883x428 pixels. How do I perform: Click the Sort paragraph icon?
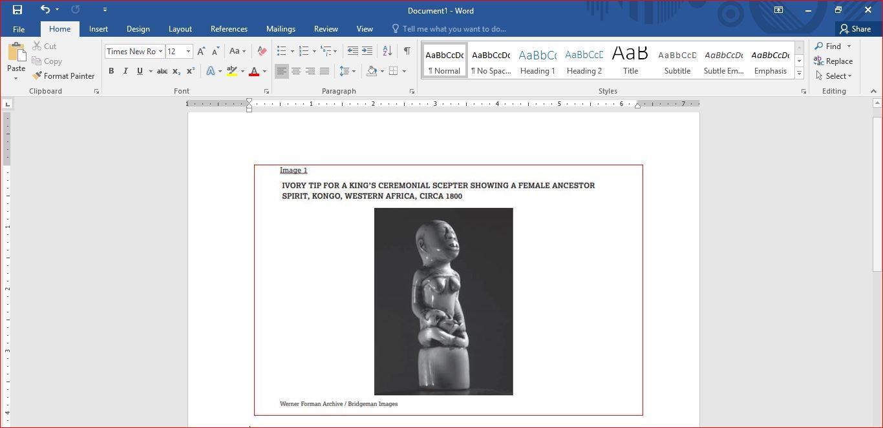pos(387,51)
